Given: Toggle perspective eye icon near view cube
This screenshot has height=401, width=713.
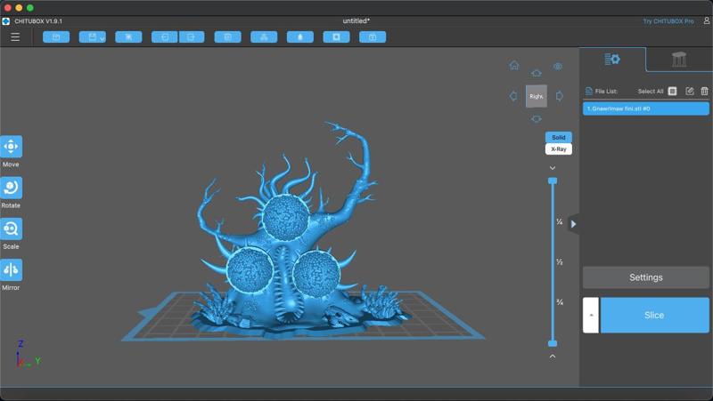Looking at the screenshot, I should (x=558, y=67).
